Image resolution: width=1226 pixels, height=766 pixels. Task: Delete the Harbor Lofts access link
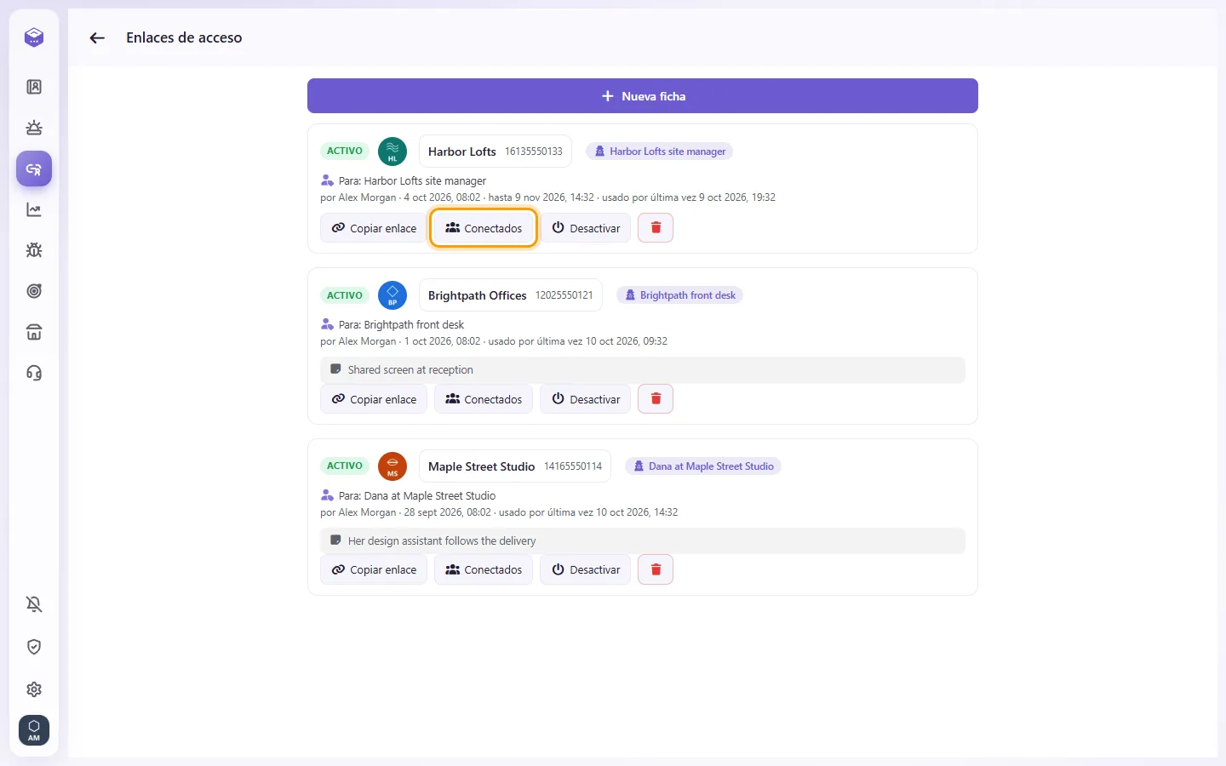click(x=656, y=227)
